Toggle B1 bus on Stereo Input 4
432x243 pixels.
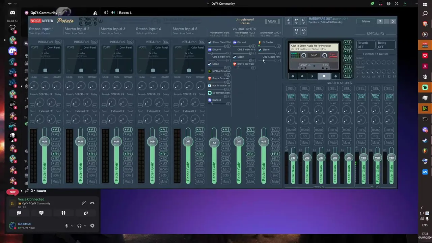point(164,154)
